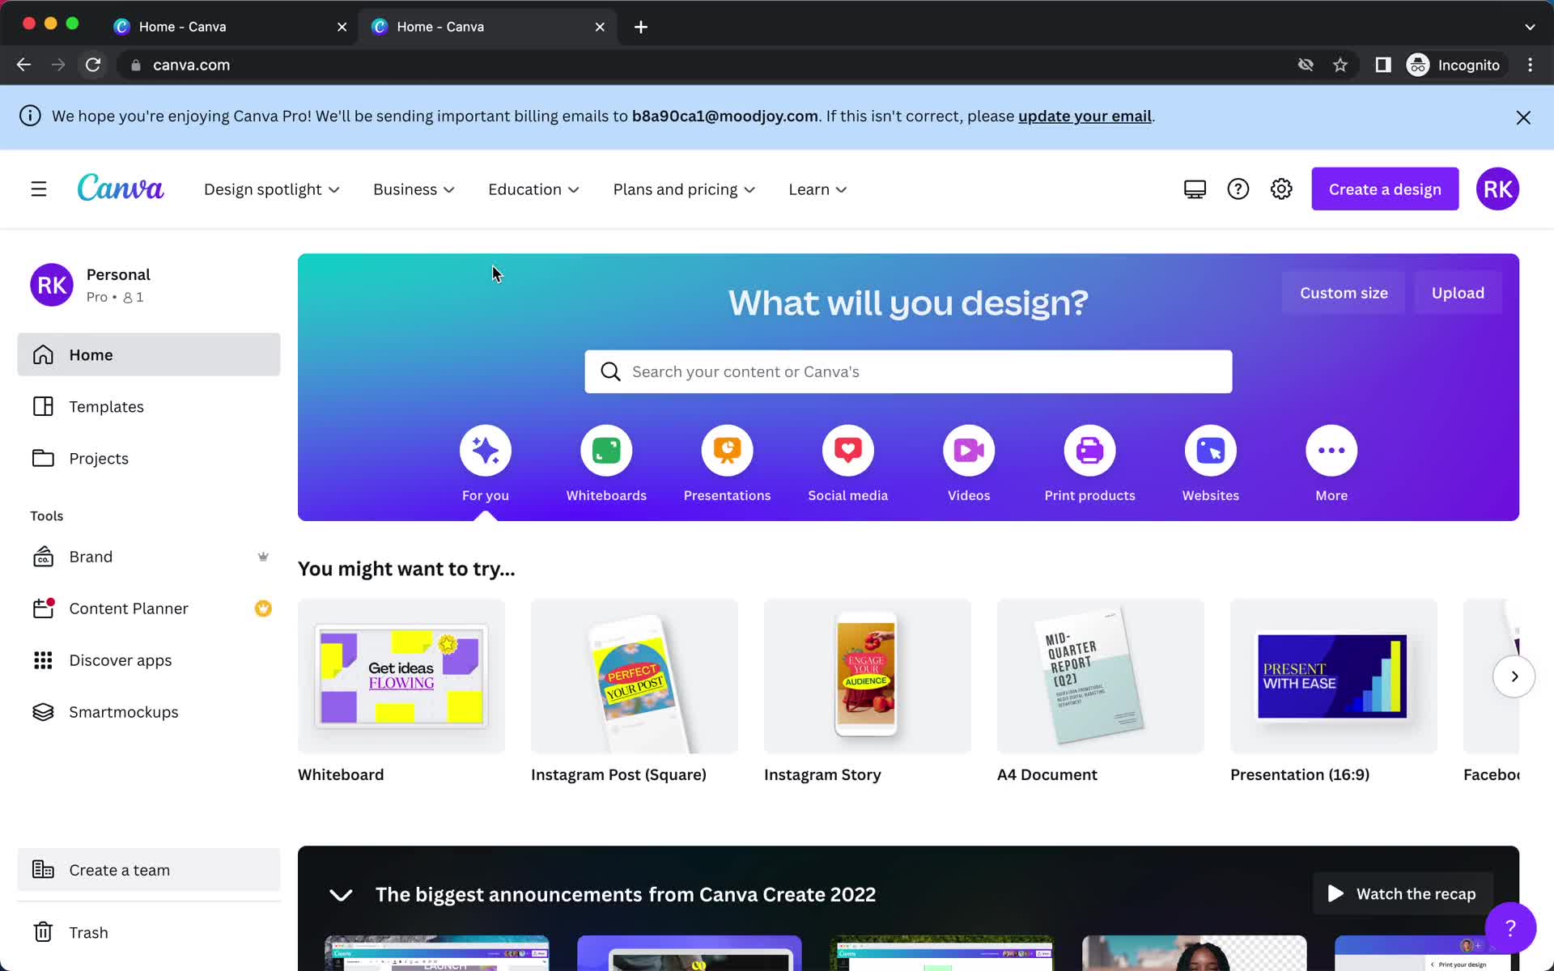Select the Presentations category icon

pyautogui.click(x=727, y=451)
